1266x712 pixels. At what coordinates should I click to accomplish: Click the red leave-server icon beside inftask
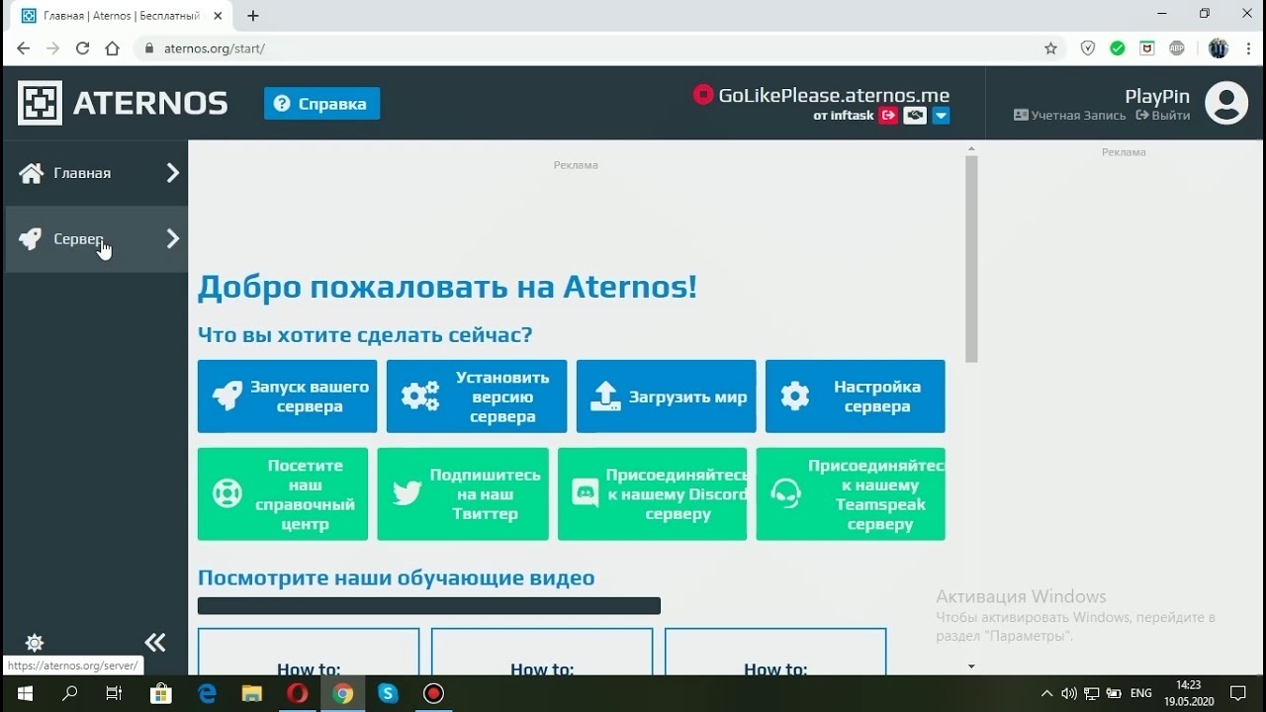888,116
